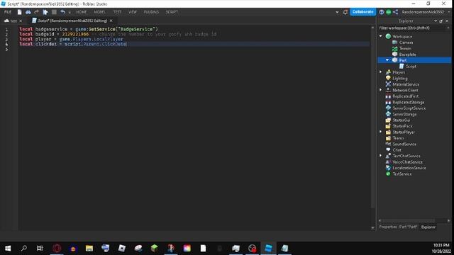
Task: Select the Script under Part
Action: click(411, 67)
